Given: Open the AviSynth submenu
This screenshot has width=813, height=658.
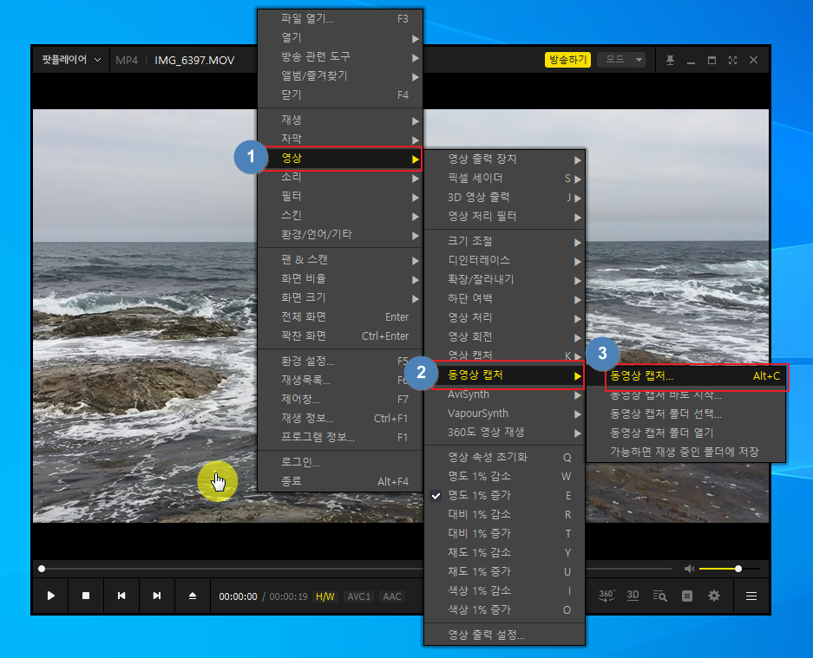Looking at the screenshot, I should point(504,394).
